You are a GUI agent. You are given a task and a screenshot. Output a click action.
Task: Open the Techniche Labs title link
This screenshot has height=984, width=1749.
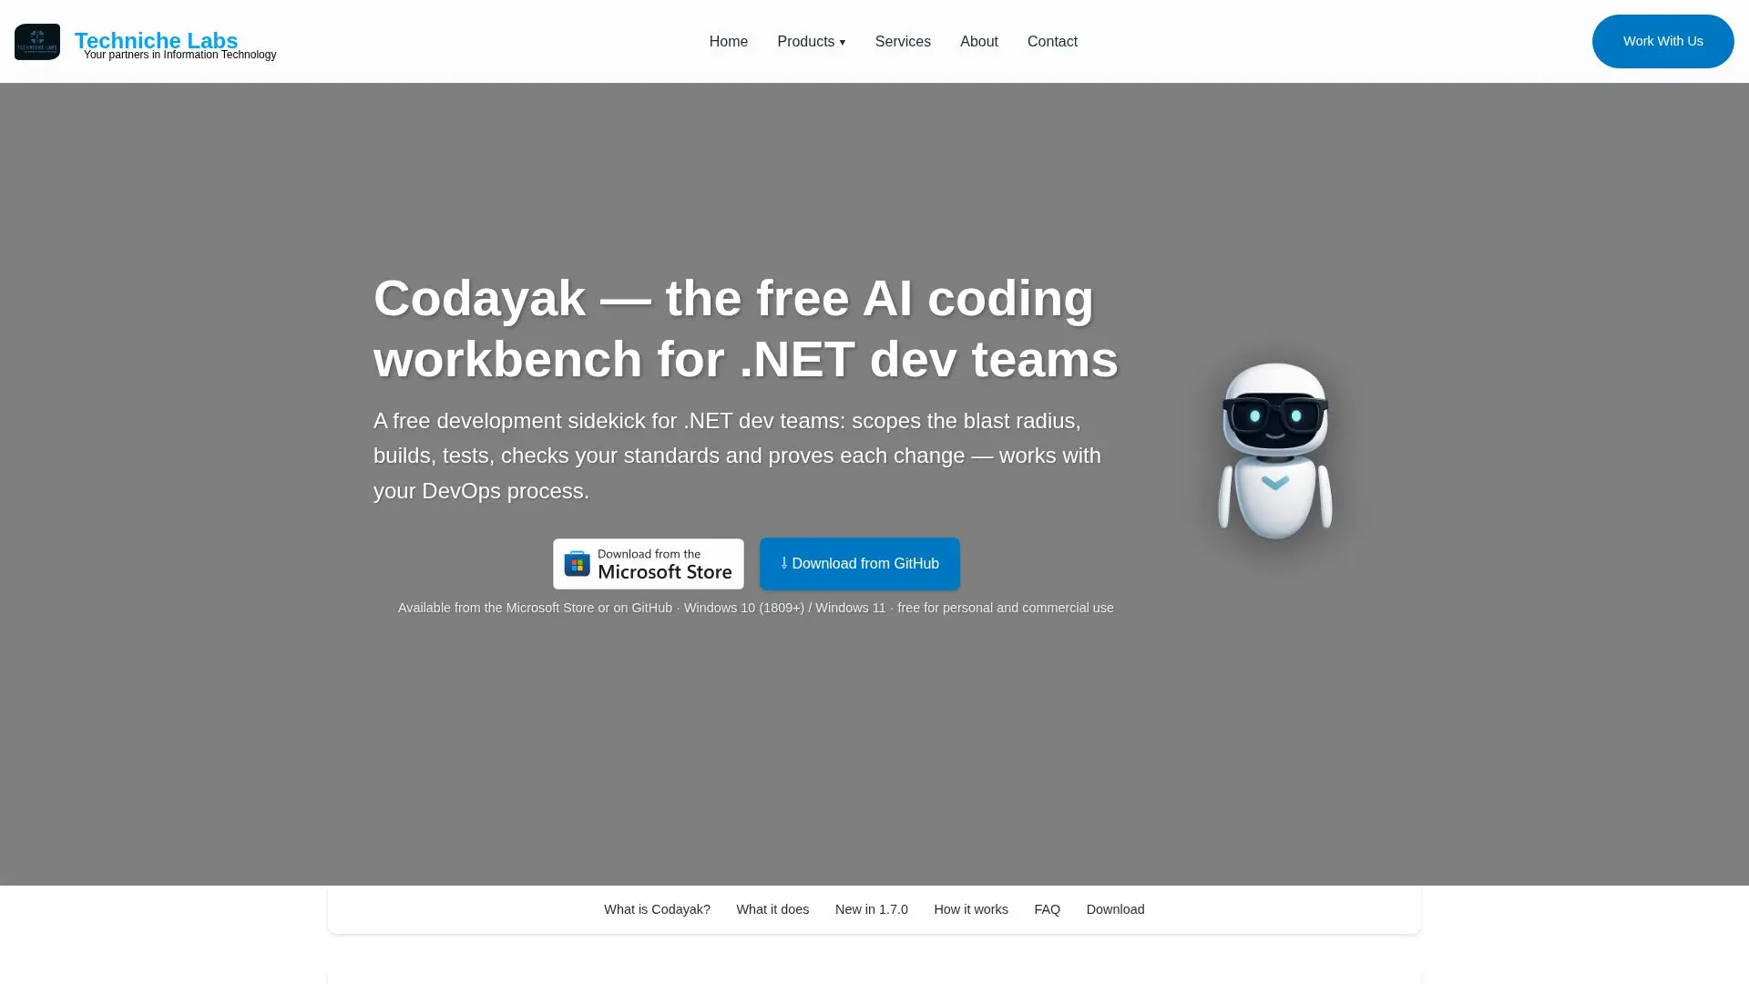tap(156, 40)
